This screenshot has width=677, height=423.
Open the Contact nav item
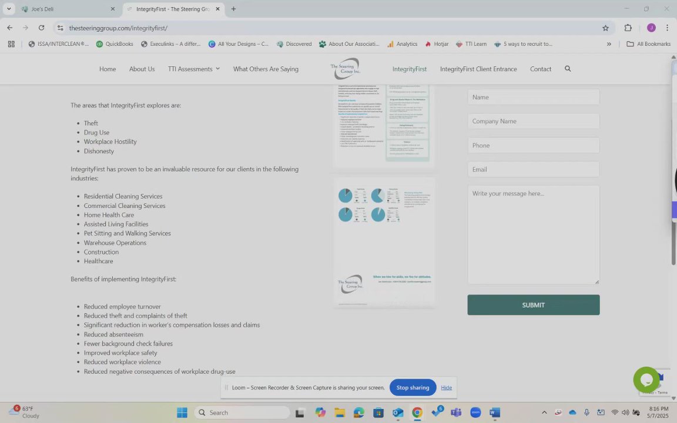[541, 69]
